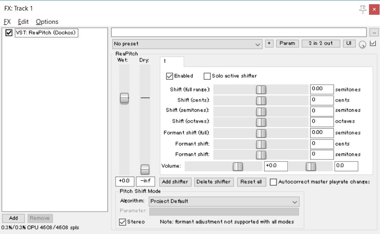Viewport: 380px width, 234px height.
Task: Click the FX comment text field
Action: [239, 32]
